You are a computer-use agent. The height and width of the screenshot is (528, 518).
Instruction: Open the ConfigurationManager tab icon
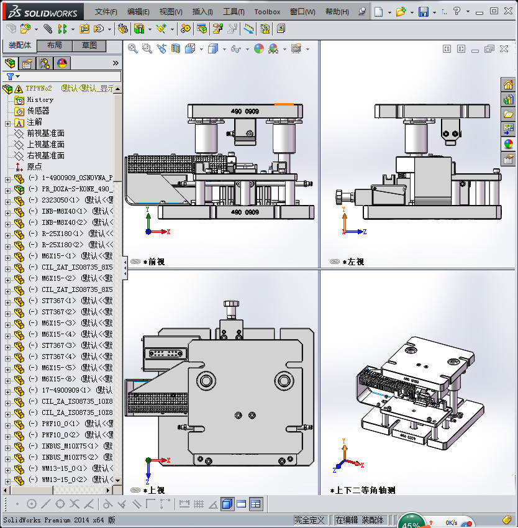(x=45, y=63)
